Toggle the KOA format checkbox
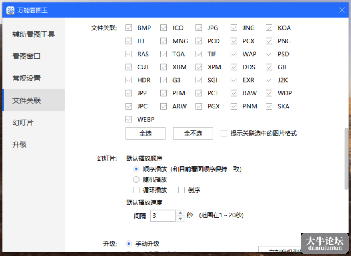Viewport: 351px width, 256px height. 269,28
